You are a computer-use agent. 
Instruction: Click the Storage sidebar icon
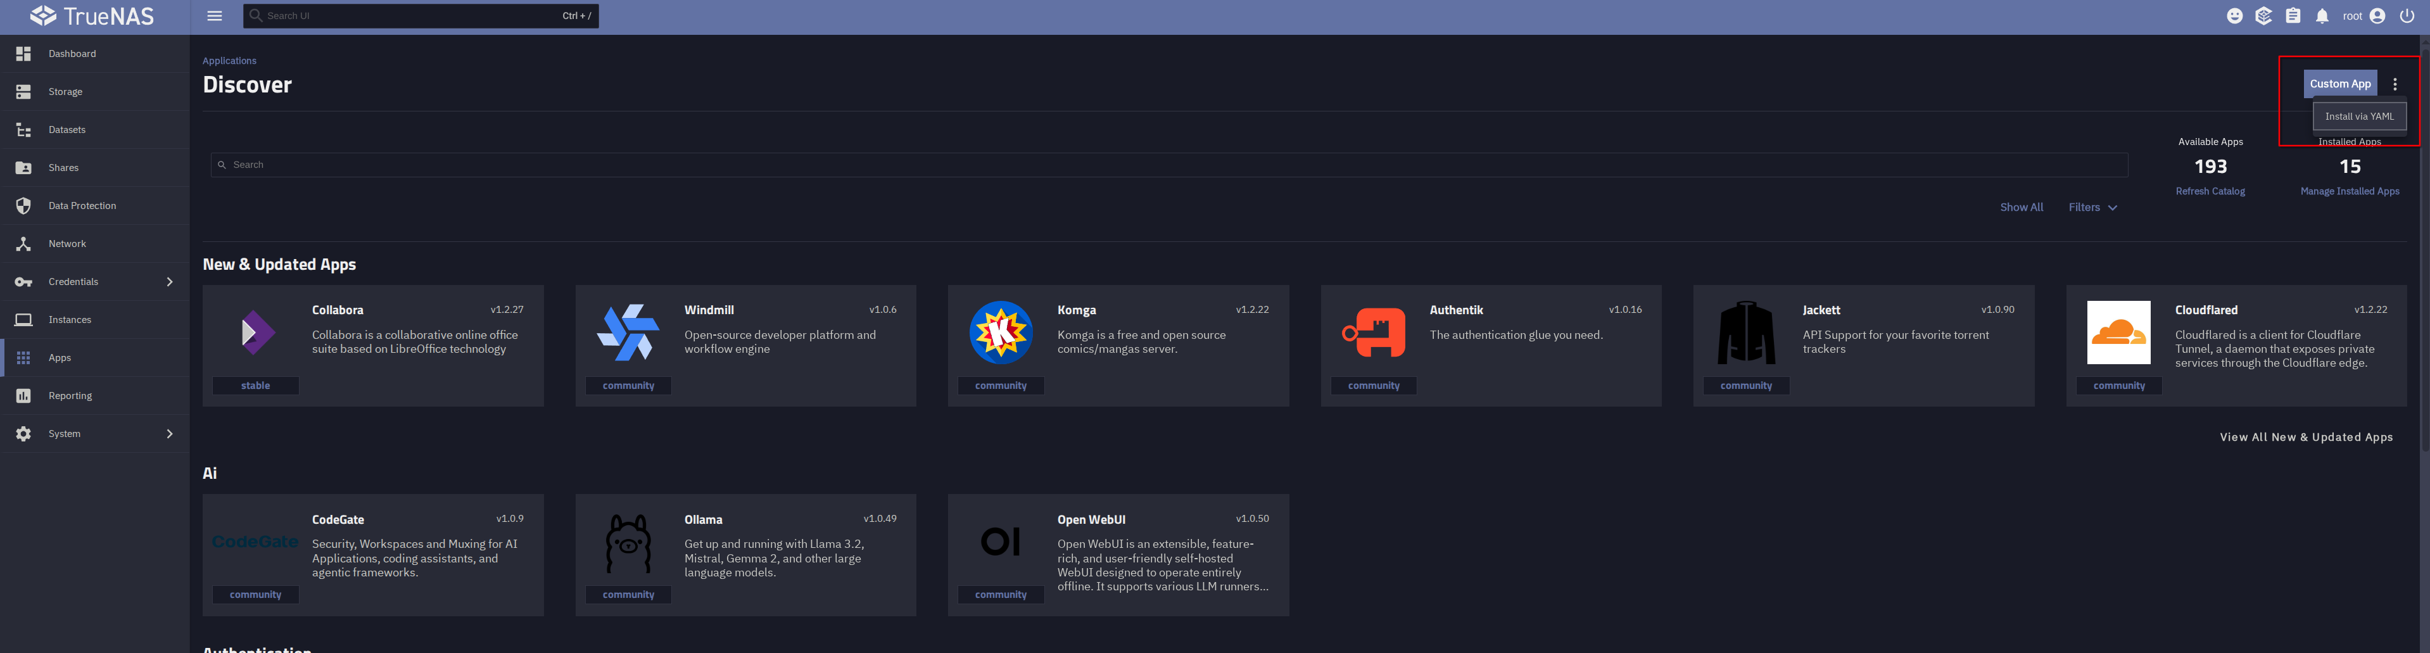coord(23,92)
